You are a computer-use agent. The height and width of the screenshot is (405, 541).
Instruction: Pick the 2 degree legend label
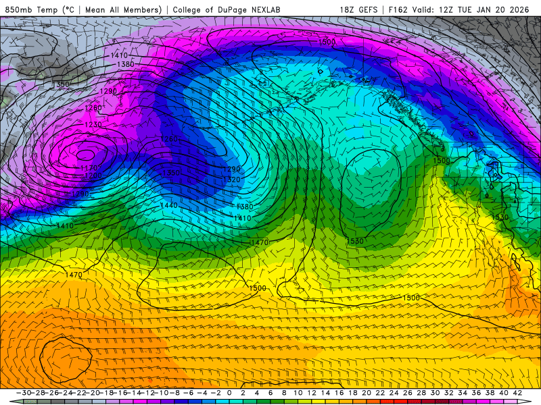243,393
